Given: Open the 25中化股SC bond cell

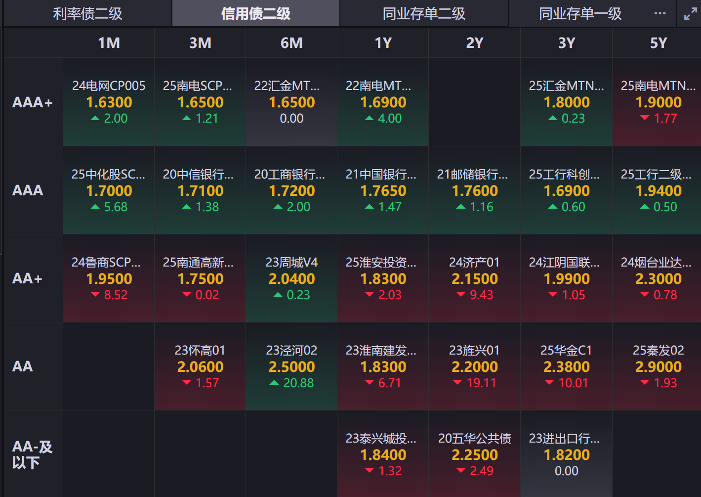Looking at the screenshot, I should (109, 190).
